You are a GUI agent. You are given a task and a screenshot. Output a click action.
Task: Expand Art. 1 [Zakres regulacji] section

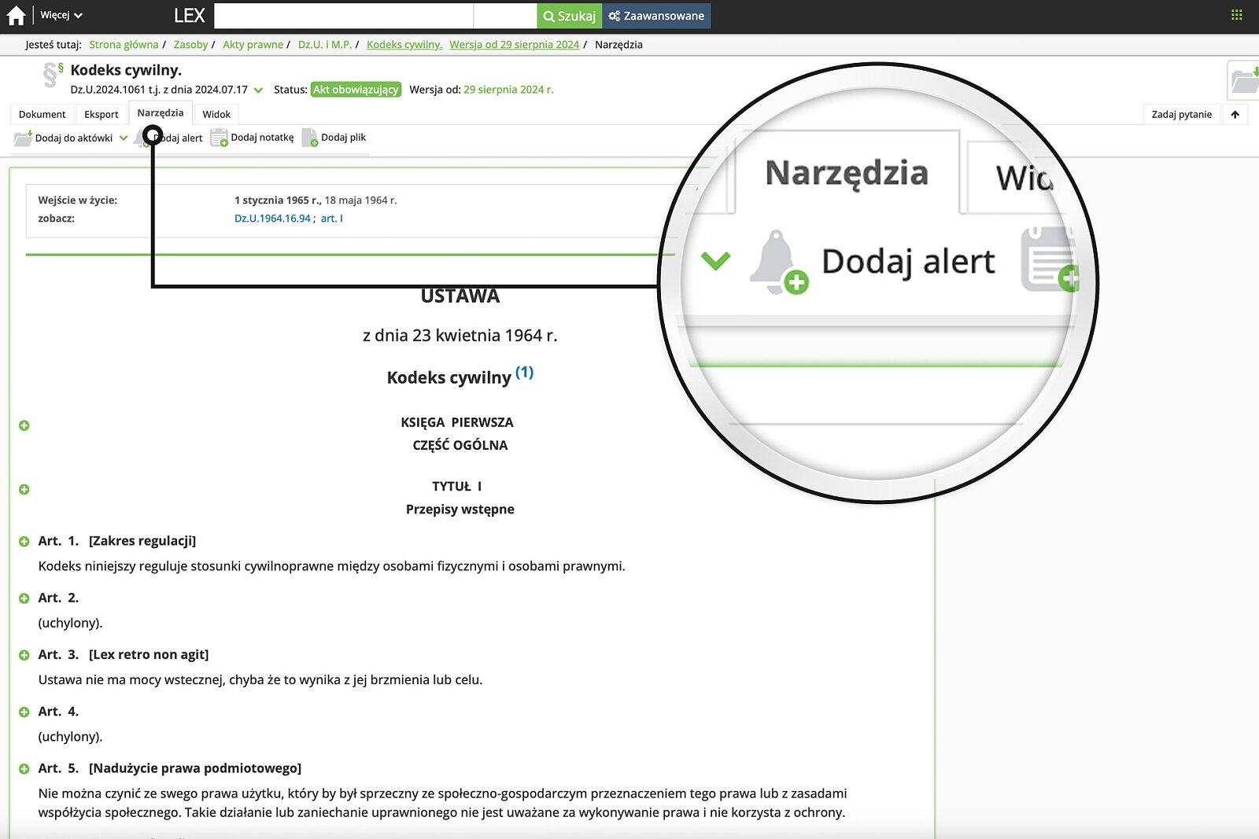point(24,541)
